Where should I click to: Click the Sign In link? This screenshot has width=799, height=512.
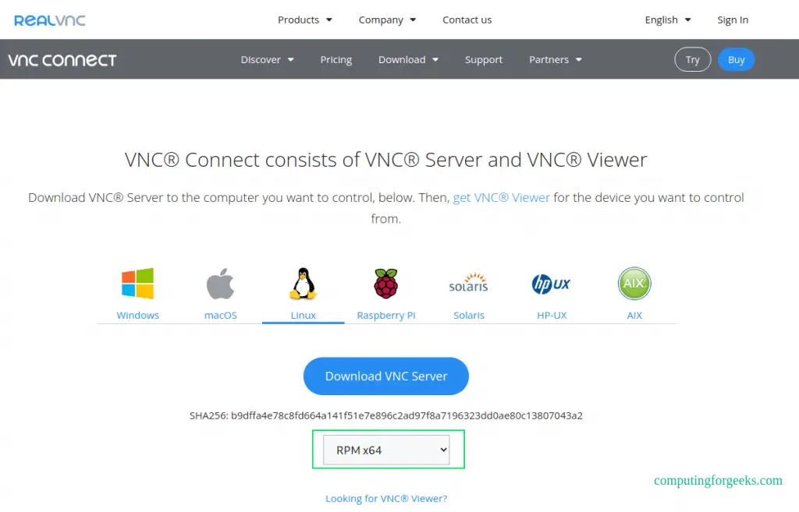pos(733,19)
